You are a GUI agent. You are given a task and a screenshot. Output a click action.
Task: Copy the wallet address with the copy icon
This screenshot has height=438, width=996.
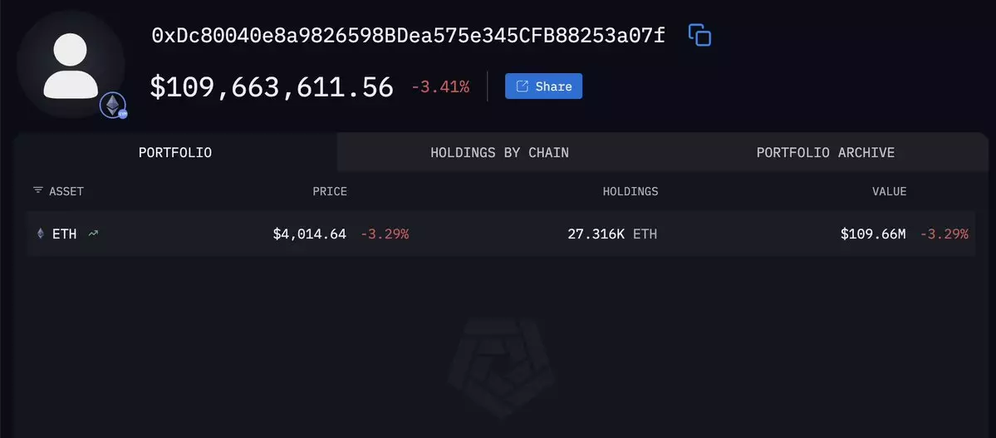pos(699,35)
